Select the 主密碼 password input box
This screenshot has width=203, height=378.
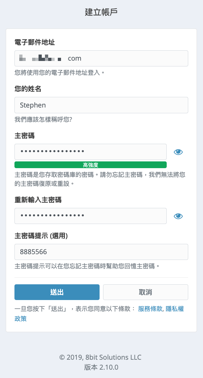91,152
